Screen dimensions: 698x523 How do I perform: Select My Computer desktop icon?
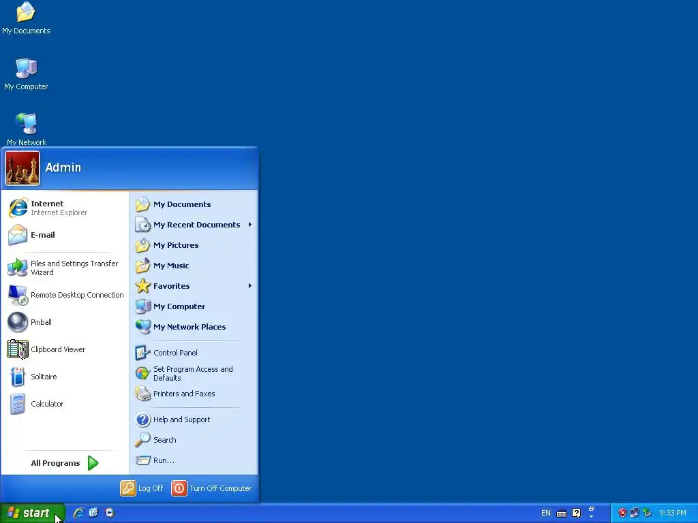(26, 74)
